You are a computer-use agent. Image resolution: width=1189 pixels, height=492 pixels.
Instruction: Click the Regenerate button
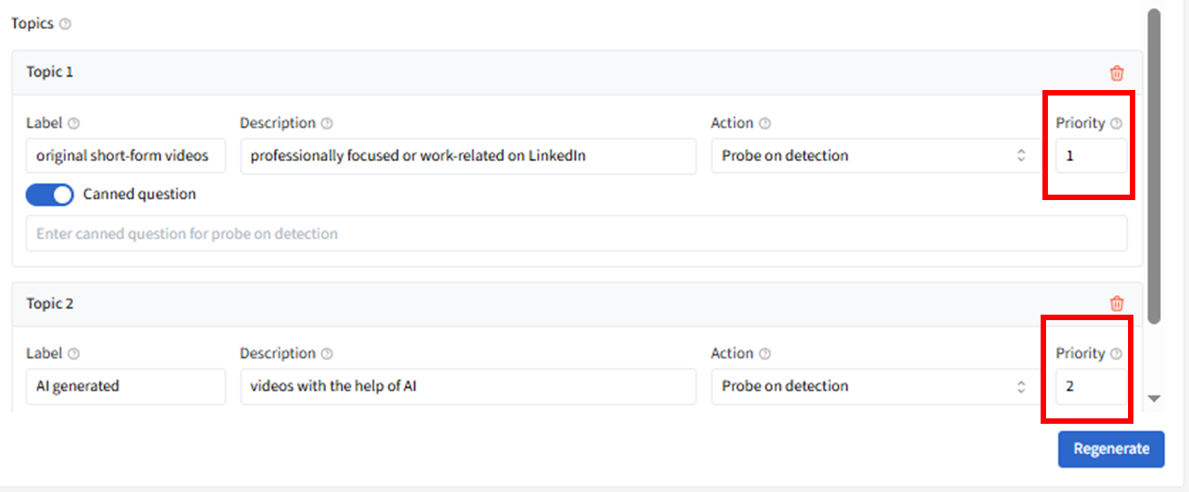coord(1111,449)
